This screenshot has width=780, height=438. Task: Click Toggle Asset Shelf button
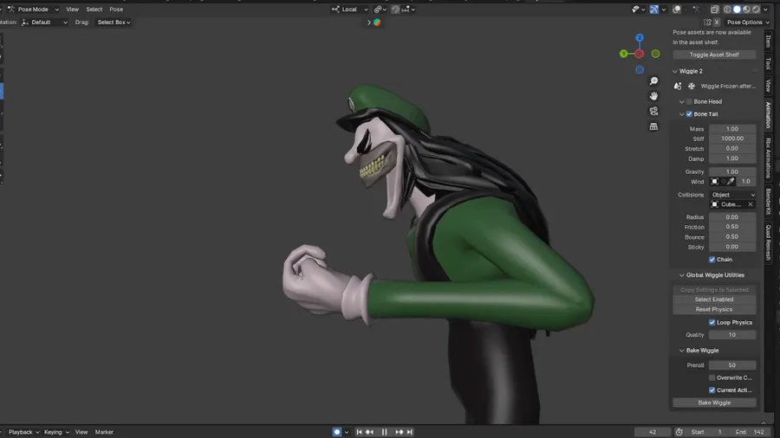tap(714, 55)
